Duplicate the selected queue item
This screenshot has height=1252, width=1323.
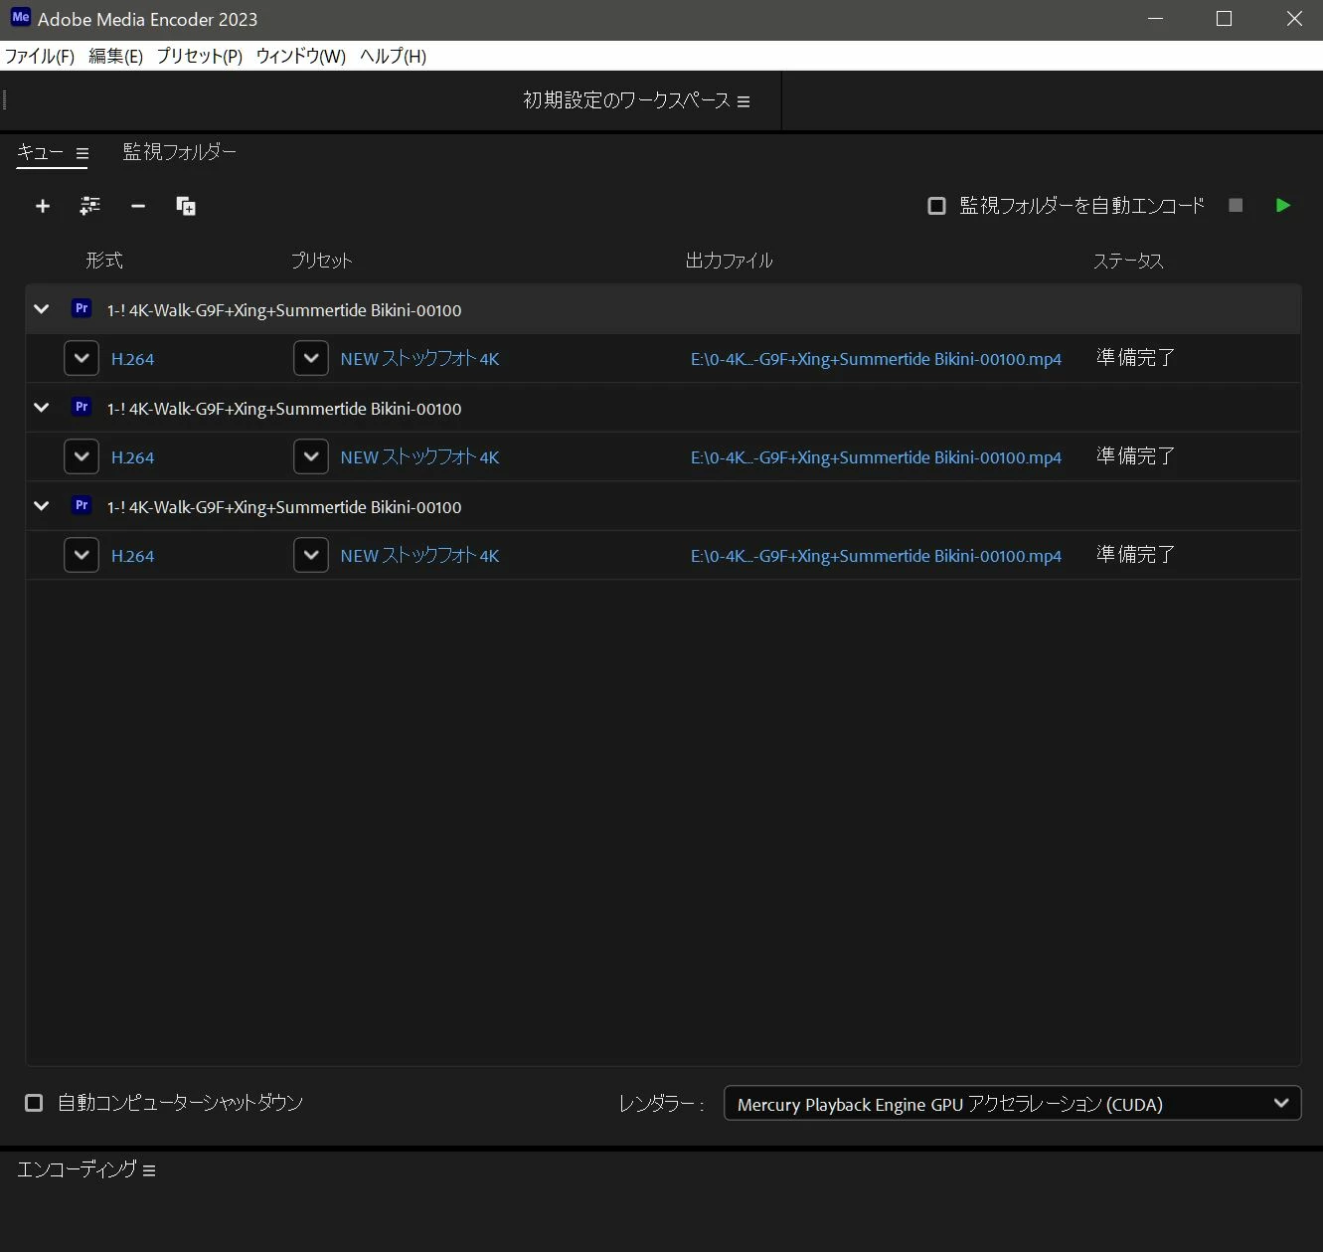pyautogui.click(x=186, y=206)
